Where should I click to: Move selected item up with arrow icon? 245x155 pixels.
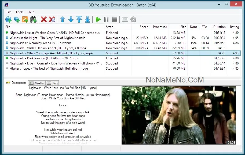point(63,19)
